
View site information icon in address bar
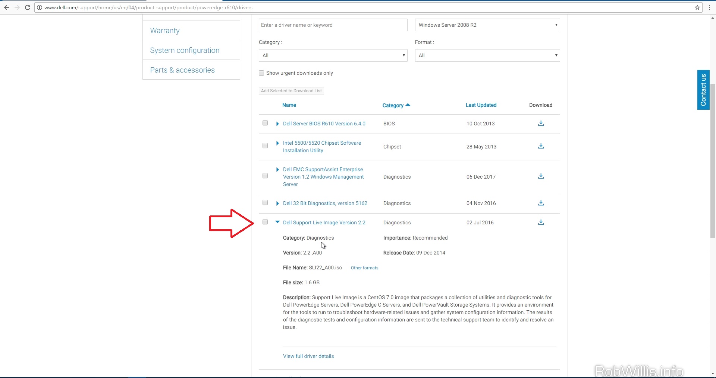click(40, 7)
